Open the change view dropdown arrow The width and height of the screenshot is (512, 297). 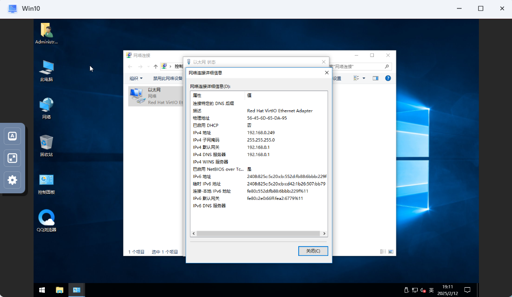[x=364, y=78]
